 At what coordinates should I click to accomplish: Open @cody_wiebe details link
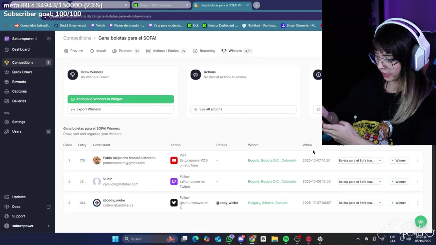coord(227,203)
